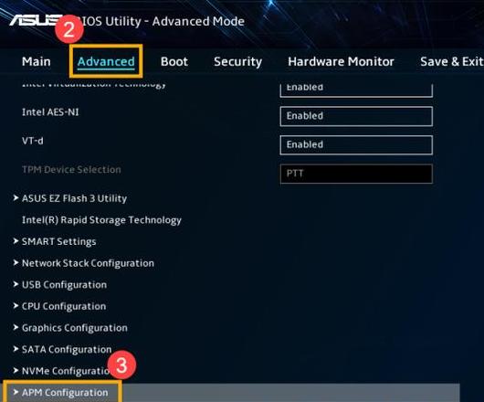This screenshot has width=484, height=402.
Task: Switch to the Main tab
Action: [37, 61]
